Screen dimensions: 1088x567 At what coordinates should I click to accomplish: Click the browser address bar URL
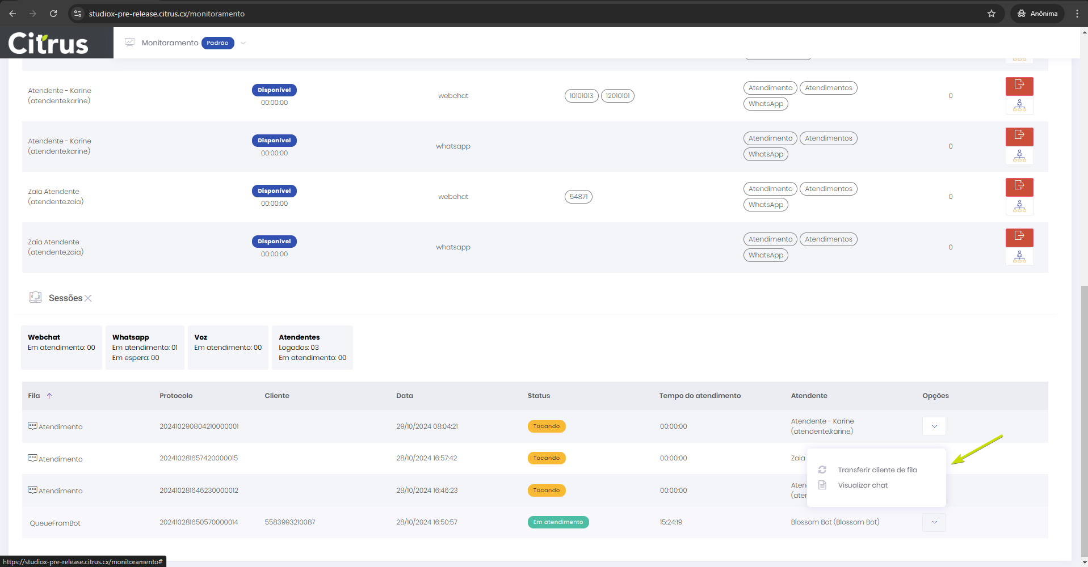[167, 14]
